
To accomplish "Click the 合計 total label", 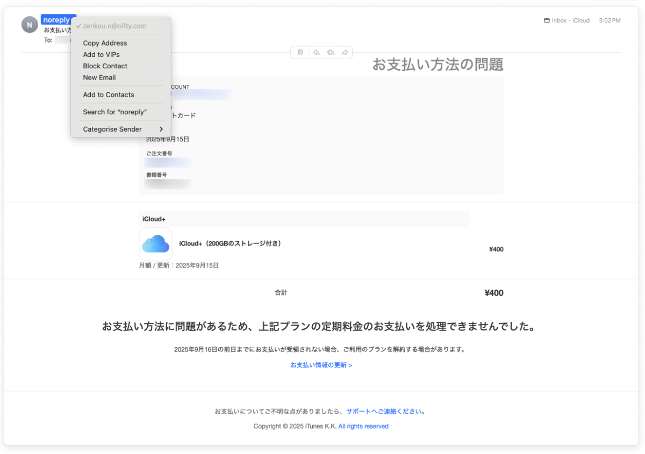I will [x=281, y=293].
